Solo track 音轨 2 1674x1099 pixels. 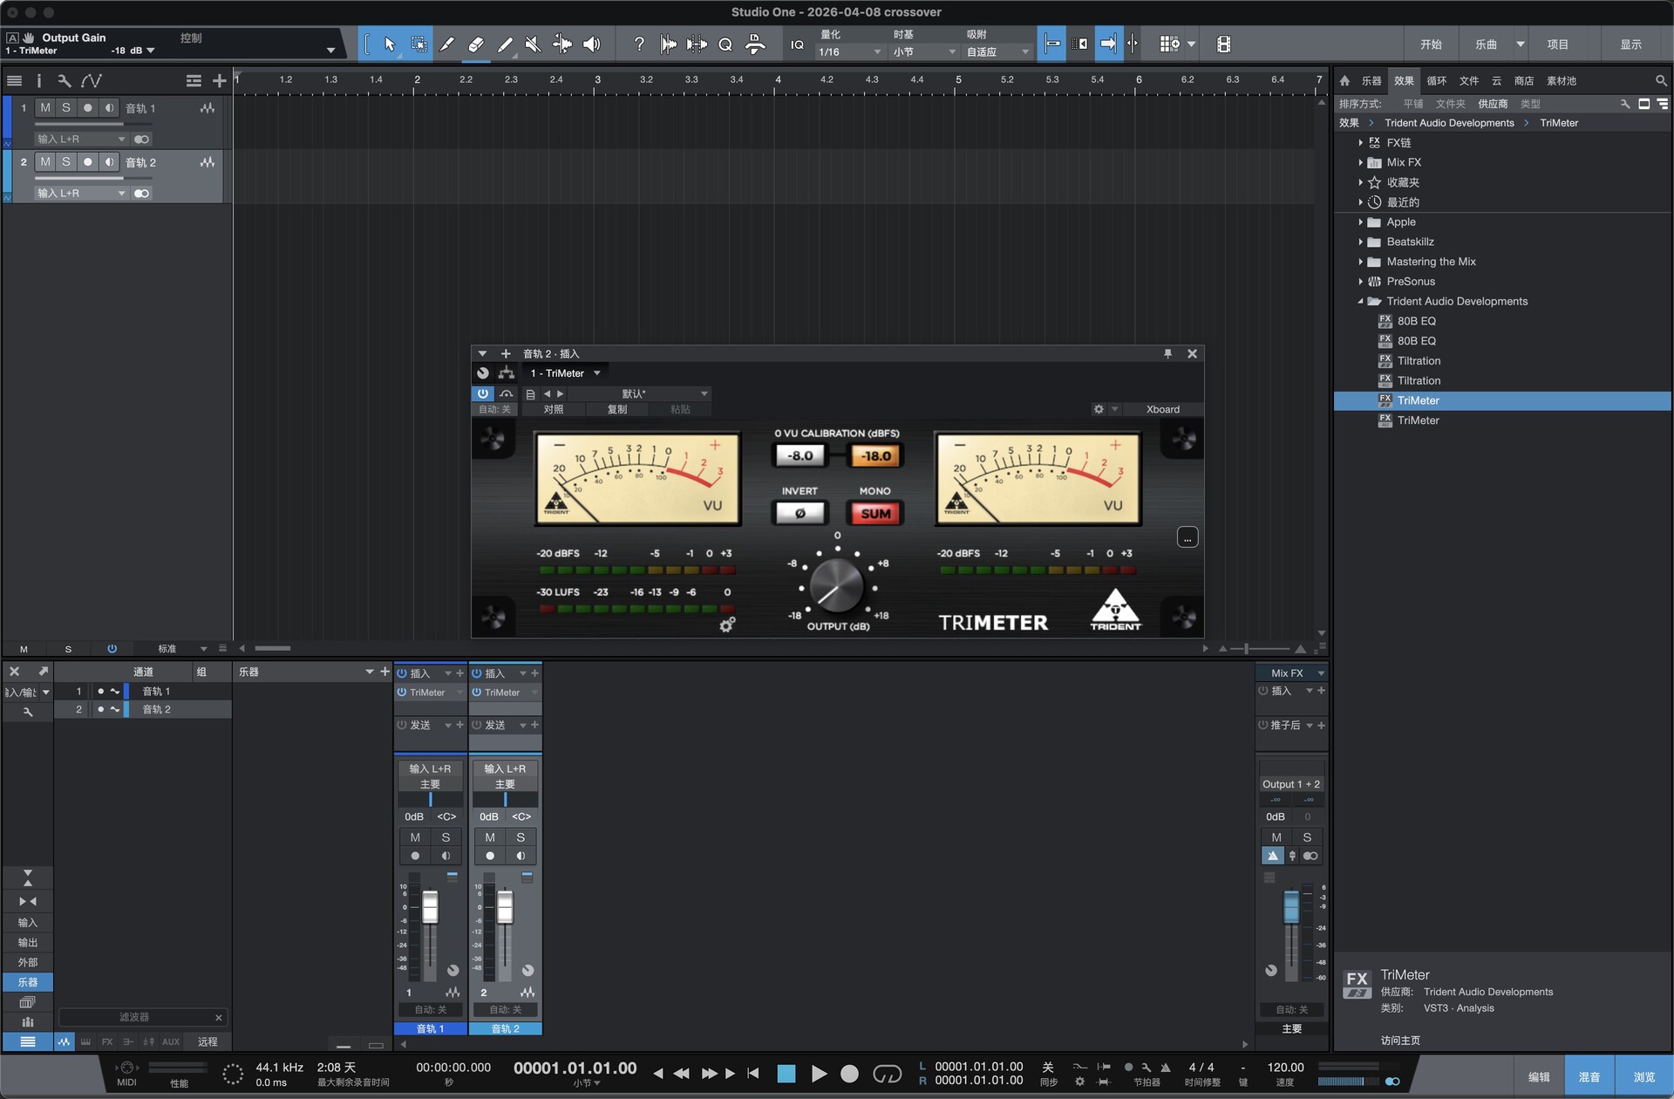point(65,161)
